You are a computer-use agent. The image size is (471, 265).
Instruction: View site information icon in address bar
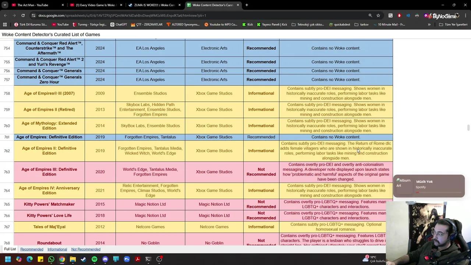[x=33, y=15]
